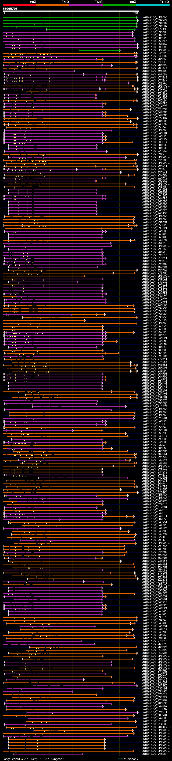Select the UniRef100_Q14686 label

[154, 724]
